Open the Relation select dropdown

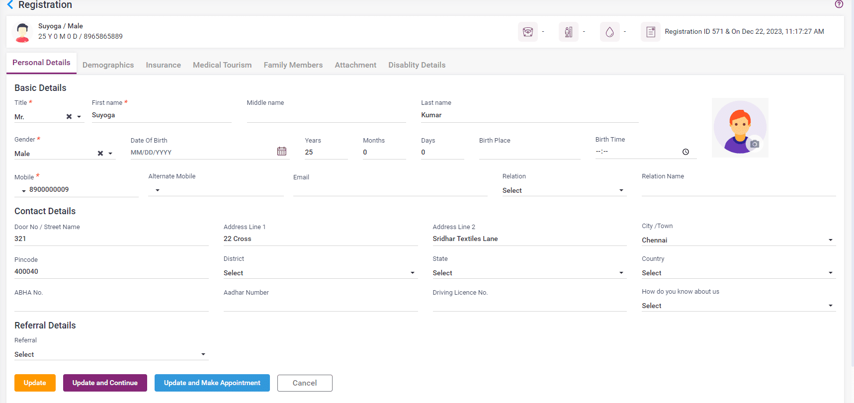pyautogui.click(x=621, y=190)
